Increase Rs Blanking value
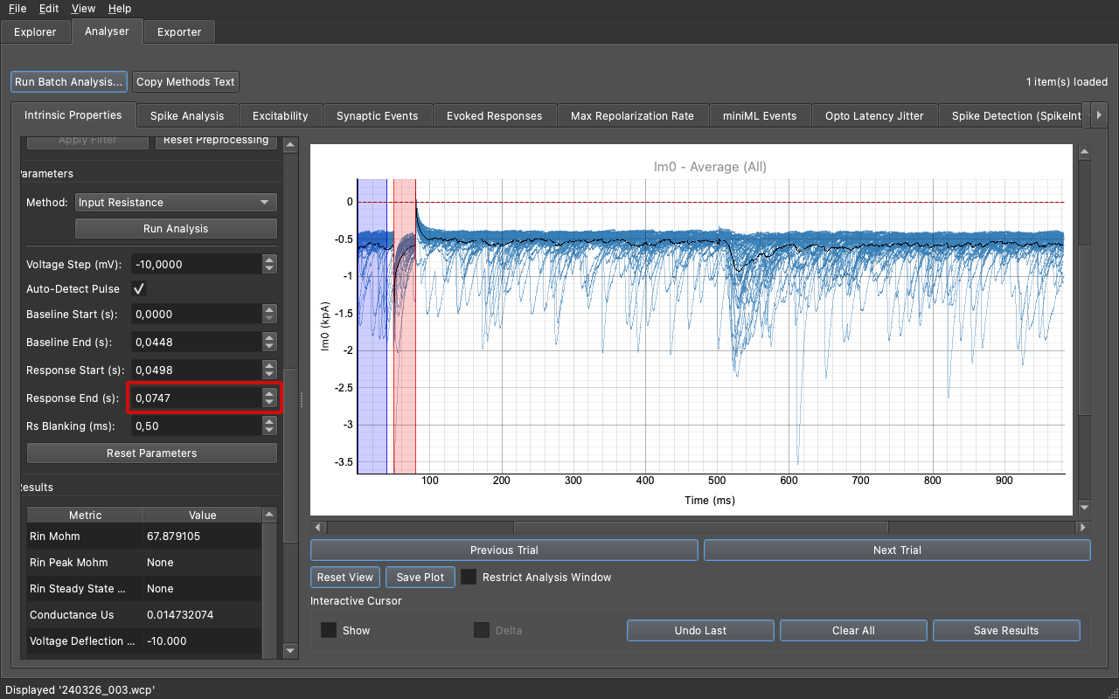The width and height of the screenshot is (1119, 699). pyautogui.click(x=269, y=421)
